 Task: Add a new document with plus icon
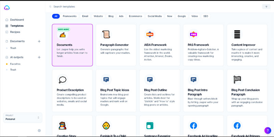click(39, 41)
